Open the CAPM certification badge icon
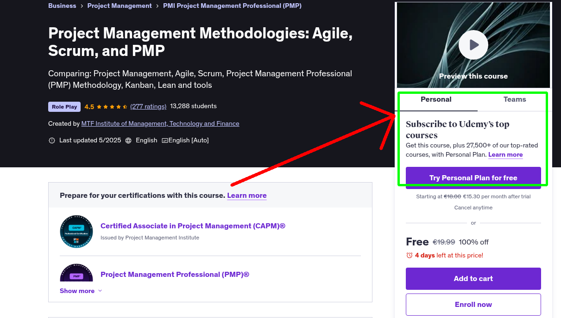Image resolution: width=561 pixels, height=318 pixels. (76, 232)
